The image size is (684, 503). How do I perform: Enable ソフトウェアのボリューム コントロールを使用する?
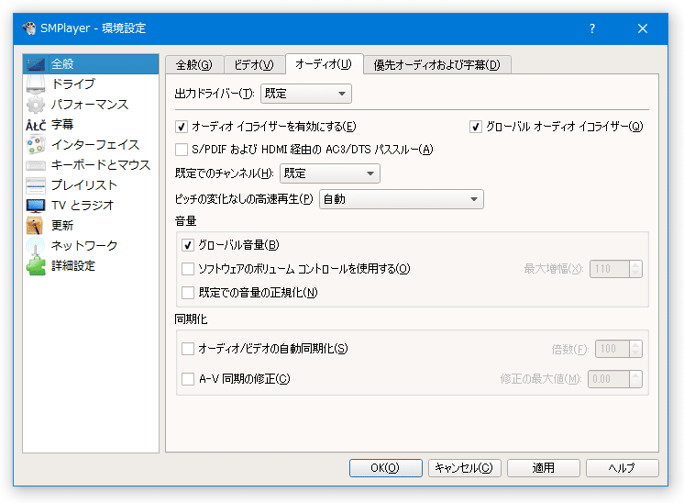pyautogui.click(x=188, y=269)
